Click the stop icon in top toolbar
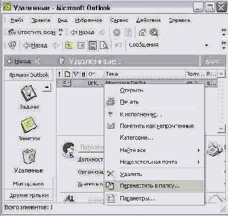Screen dimensions: 228x216 click(x=116, y=32)
